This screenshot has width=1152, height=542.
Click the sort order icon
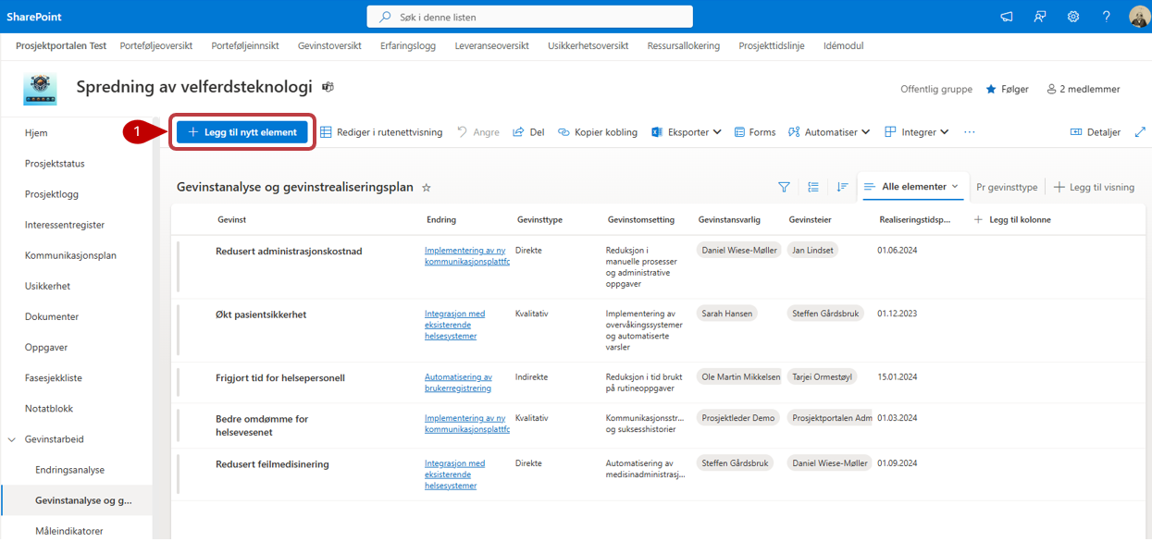[842, 187]
